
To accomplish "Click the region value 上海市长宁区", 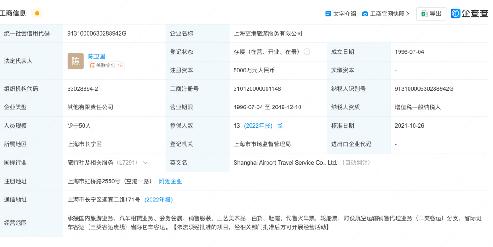I will [x=84, y=144].
